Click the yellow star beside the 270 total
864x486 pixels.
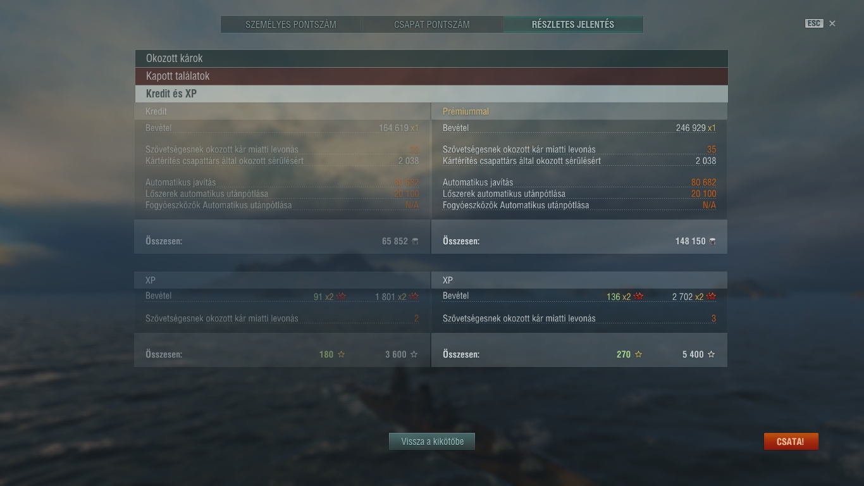coord(638,354)
